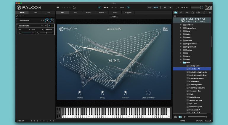Viewport: 228px width, 125px height.
Task: Click the tuning fork icon
Action: click(x=178, y=8)
